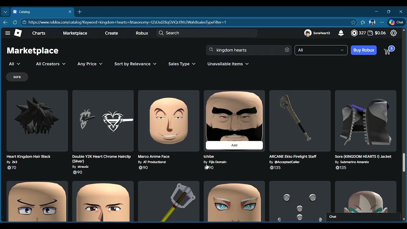Click Sora (KINGDOM HEARTS I) Jacket title
This screenshot has height=229, width=407.
[363, 156]
